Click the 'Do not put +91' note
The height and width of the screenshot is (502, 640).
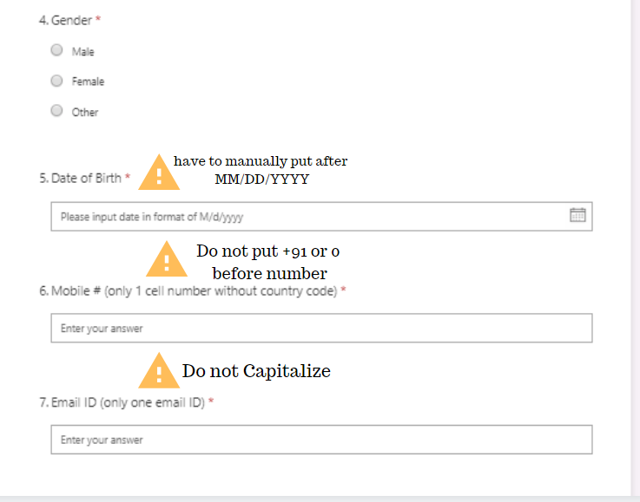pyautogui.click(x=268, y=262)
